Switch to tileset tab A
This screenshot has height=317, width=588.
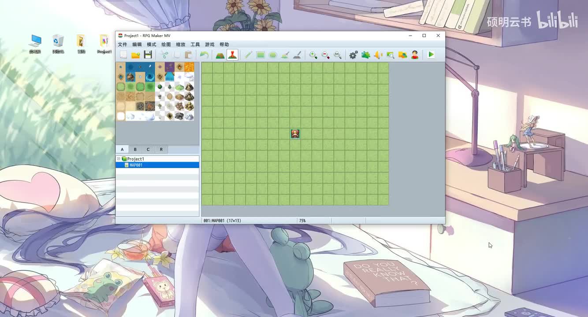click(122, 150)
